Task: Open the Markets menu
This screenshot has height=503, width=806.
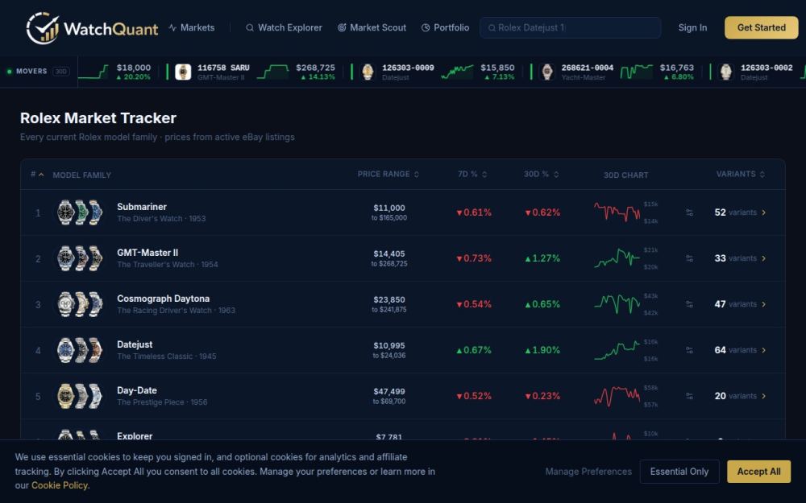Action: [x=192, y=27]
